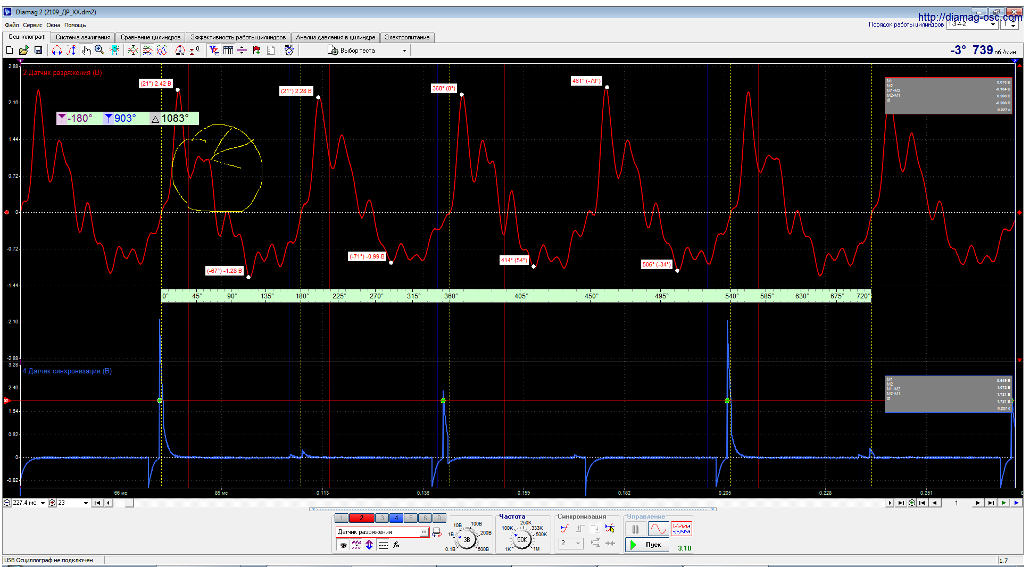Activate the vertical measurement cursor tool

coord(71,50)
